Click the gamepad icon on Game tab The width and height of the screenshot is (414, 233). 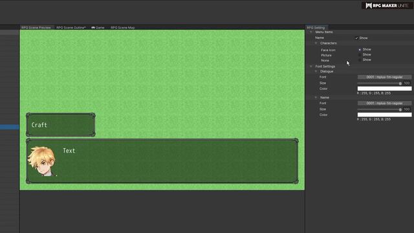(93, 27)
